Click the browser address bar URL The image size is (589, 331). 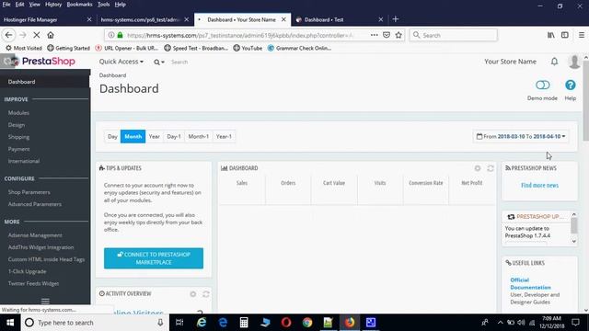click(239, 35)
